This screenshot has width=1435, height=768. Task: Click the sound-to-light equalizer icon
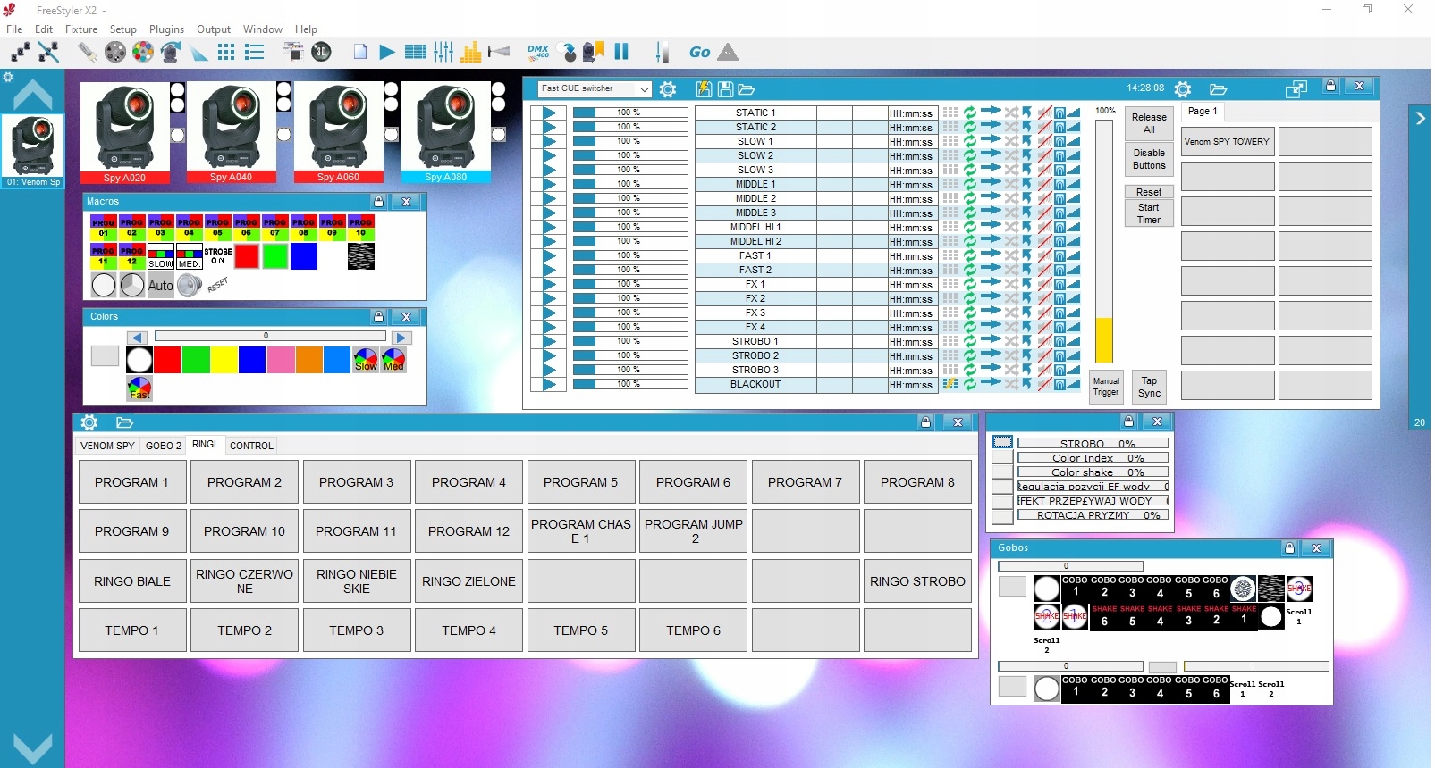coord(471,52)
